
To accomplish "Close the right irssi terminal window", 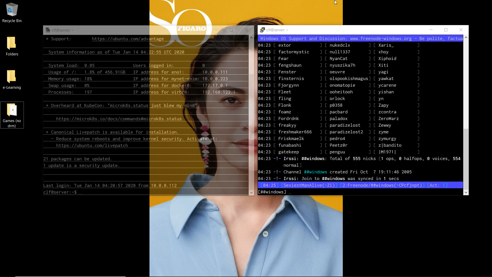I will (461, 30).
